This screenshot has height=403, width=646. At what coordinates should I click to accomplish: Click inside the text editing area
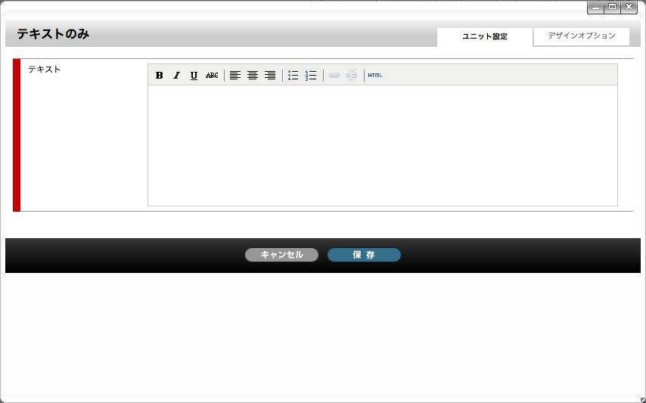382,145
